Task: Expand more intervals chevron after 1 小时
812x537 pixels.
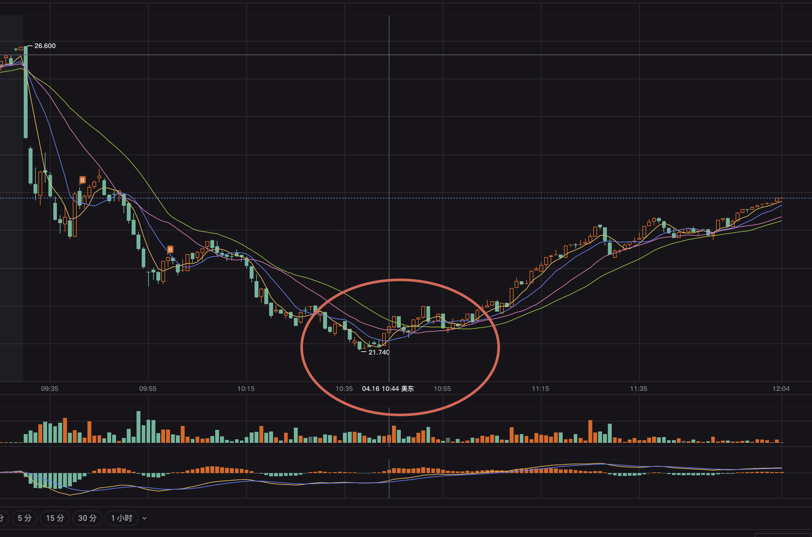Action: [x=144, y=518]
